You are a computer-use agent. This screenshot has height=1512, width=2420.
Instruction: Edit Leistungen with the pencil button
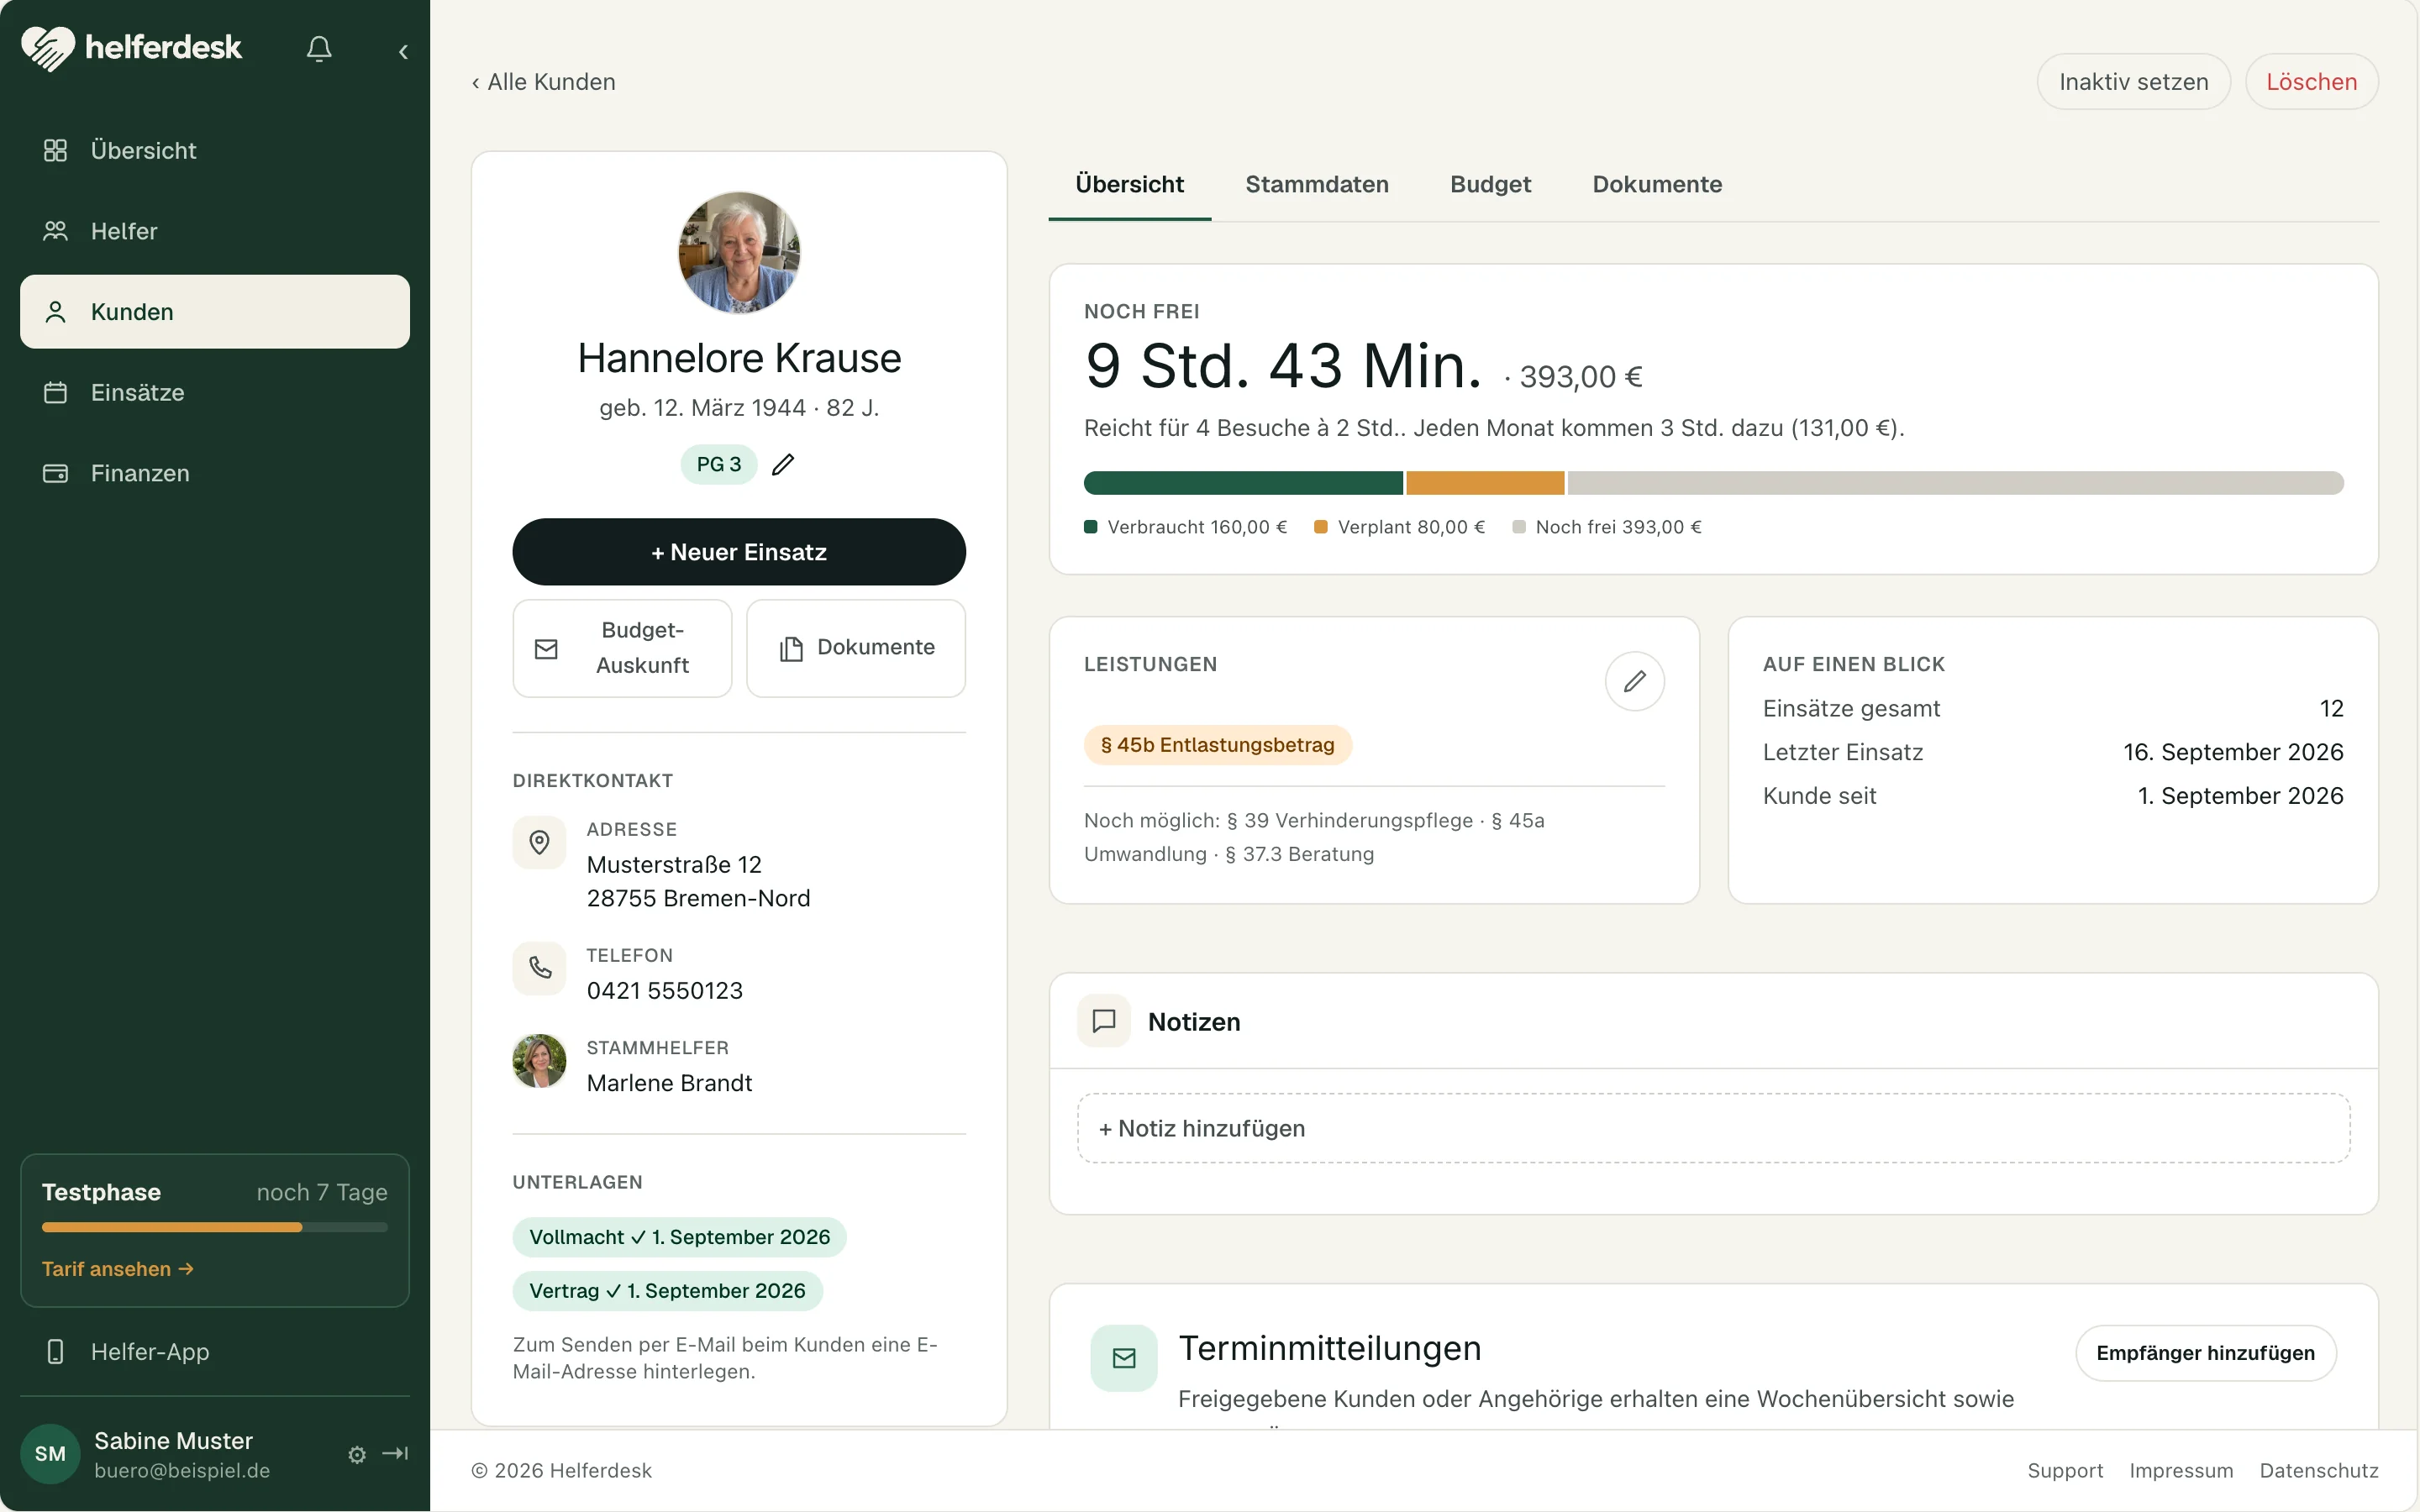[1634, 681]
